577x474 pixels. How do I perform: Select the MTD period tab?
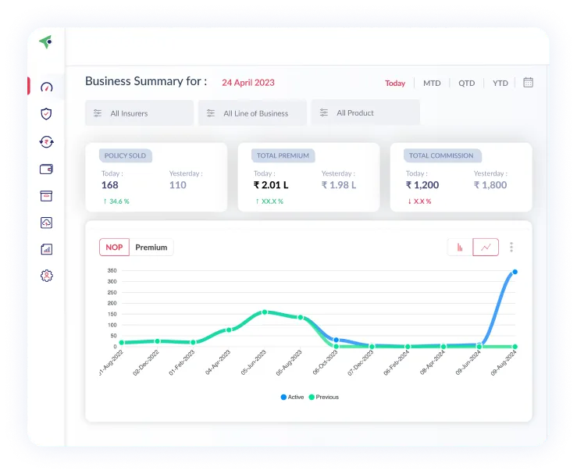432,84
